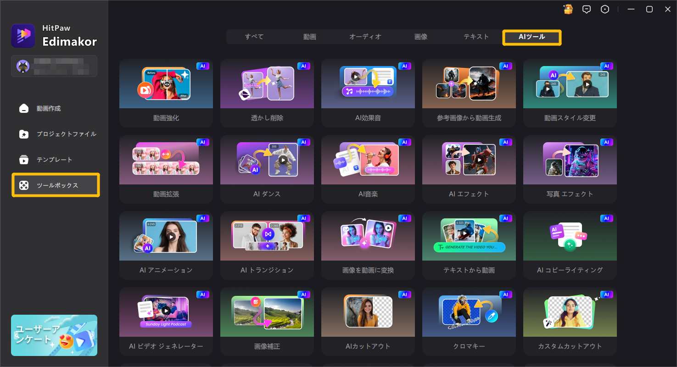Open the feedback message icon
Screen dimensions: 677x367
pos(586,9)
